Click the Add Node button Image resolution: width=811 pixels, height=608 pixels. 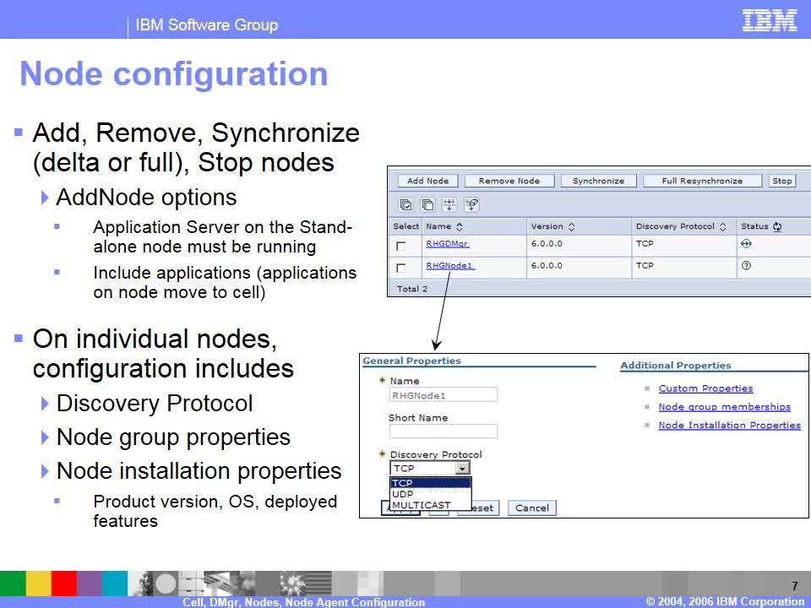[x=427, y=181]
